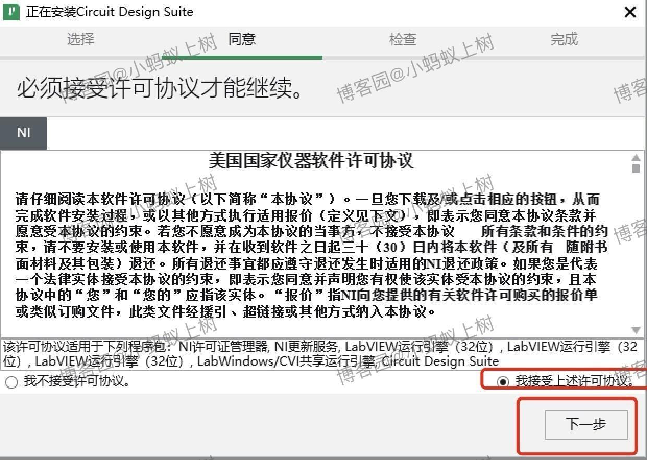This screenshot has width=647, height=460.
Task: Close the Circuit Design Suite installer
Action: pos(630,12)
